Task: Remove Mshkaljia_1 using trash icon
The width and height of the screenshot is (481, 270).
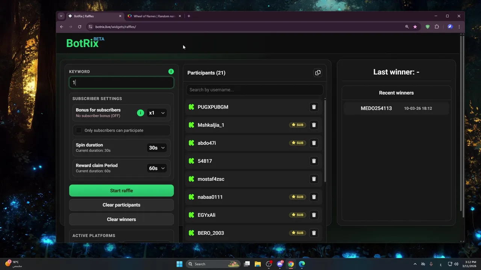Action: tap(314, 125)
